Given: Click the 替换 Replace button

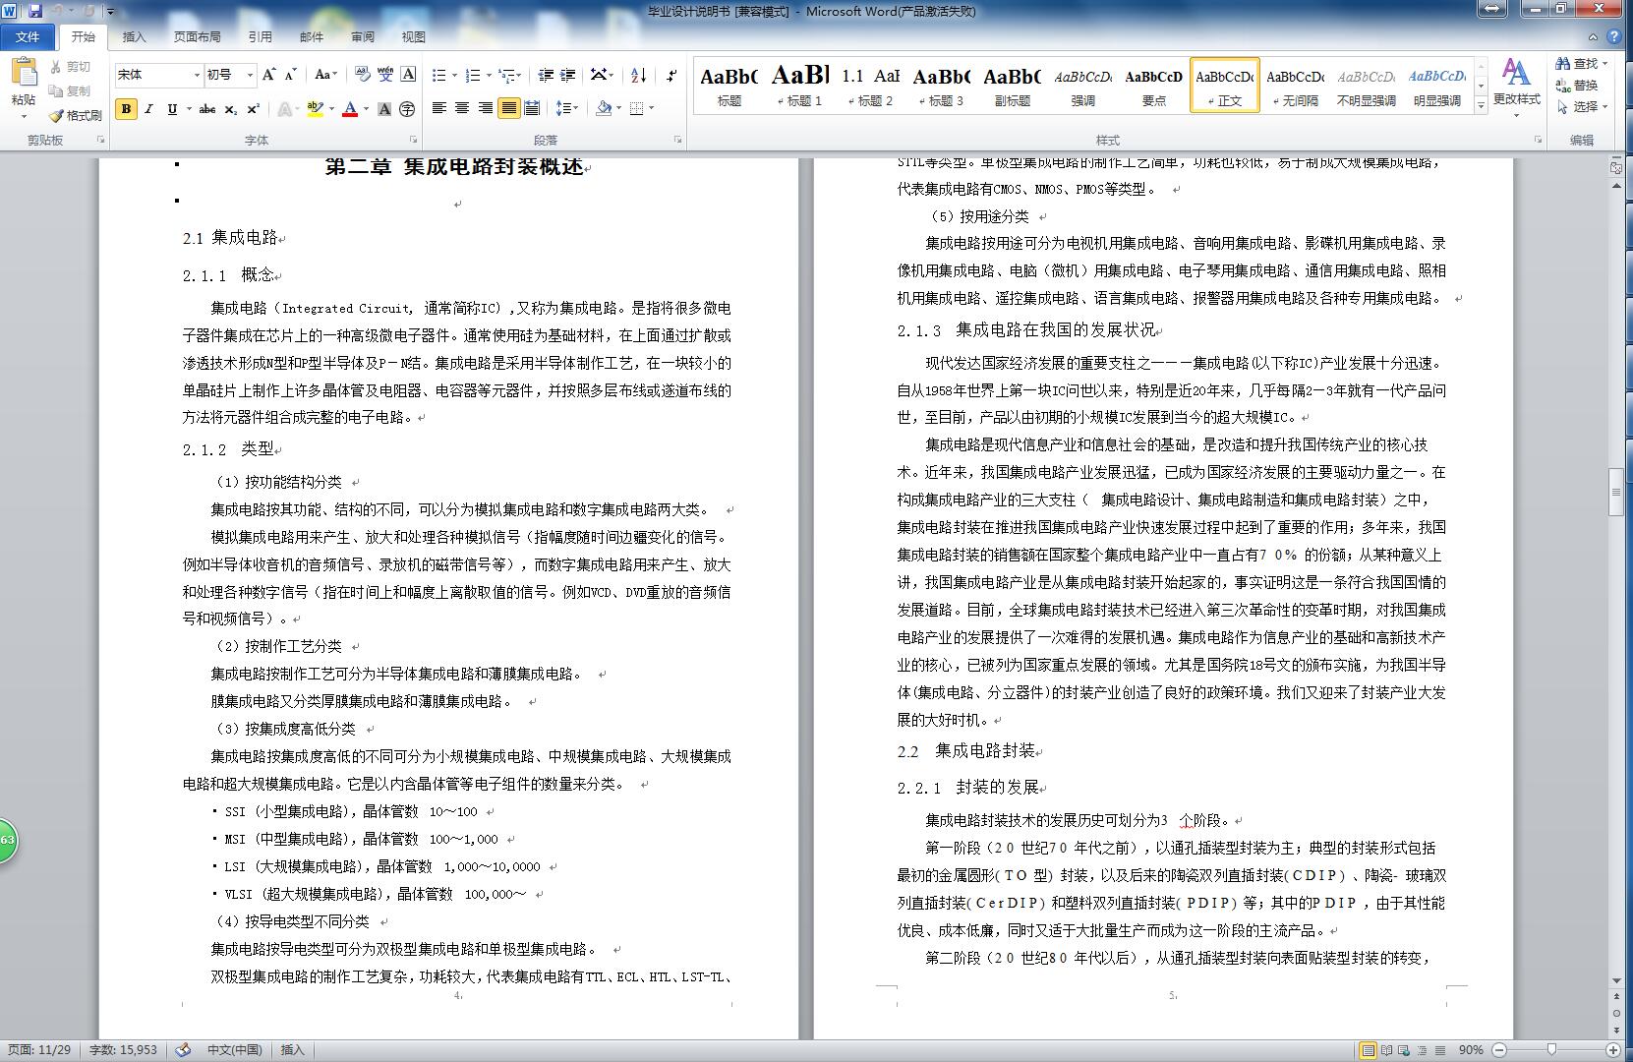Looking at the screenshot, I should (x=1577, y=86).
